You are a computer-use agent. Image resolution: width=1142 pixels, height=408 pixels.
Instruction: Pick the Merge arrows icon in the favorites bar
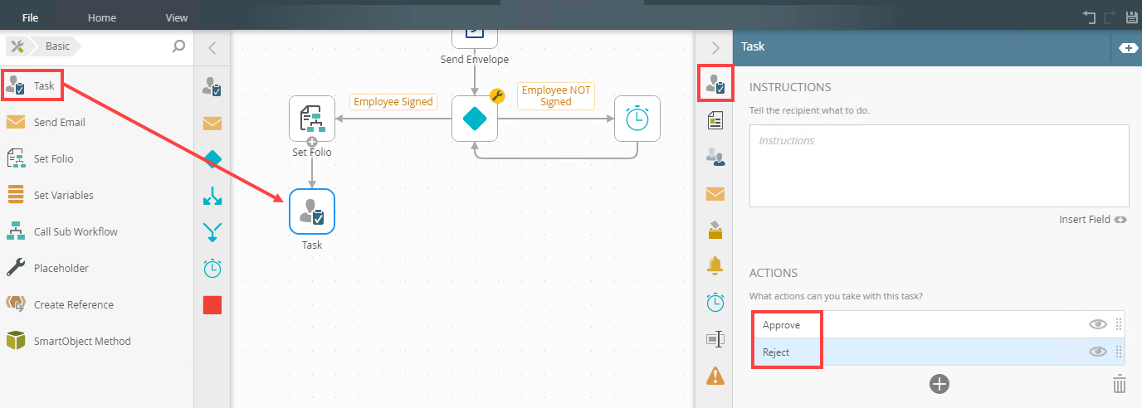[x=212, y=233]
